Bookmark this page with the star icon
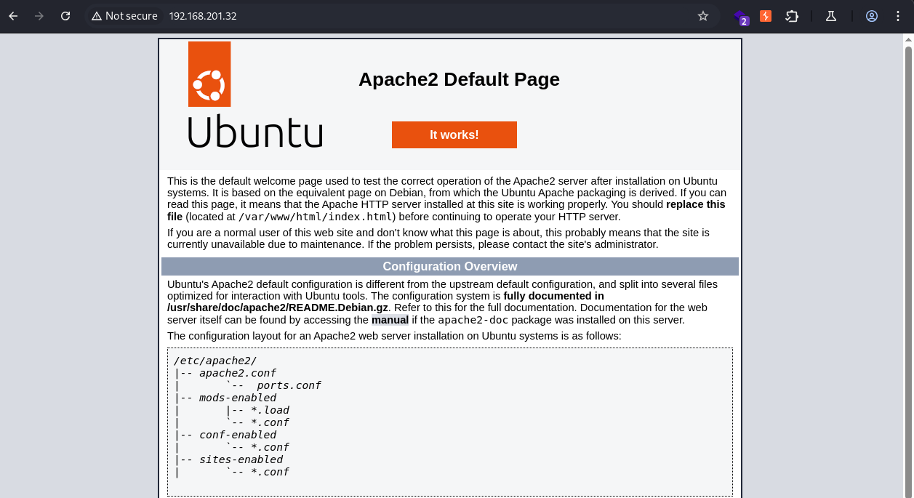This screenshot has height=498, width=914. tap(703, 16)
